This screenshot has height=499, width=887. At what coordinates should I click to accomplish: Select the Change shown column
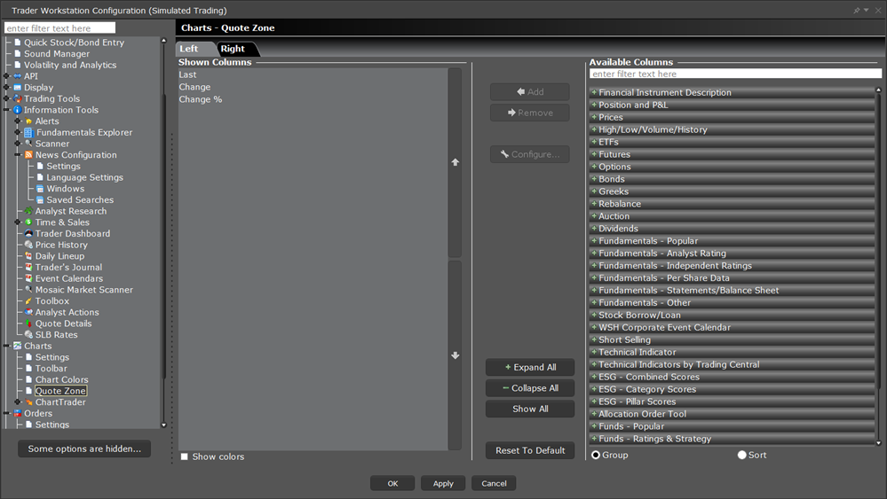pos(313,87)
